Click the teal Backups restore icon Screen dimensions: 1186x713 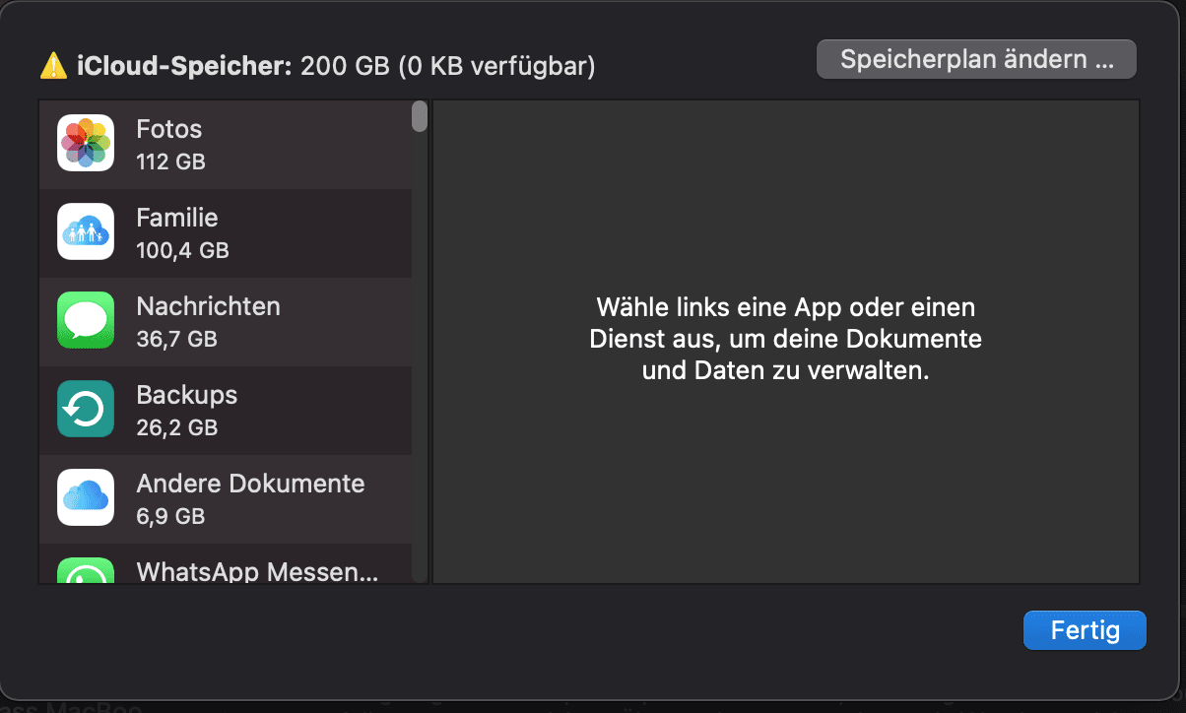pyautogui.click(x=86, y=409)
